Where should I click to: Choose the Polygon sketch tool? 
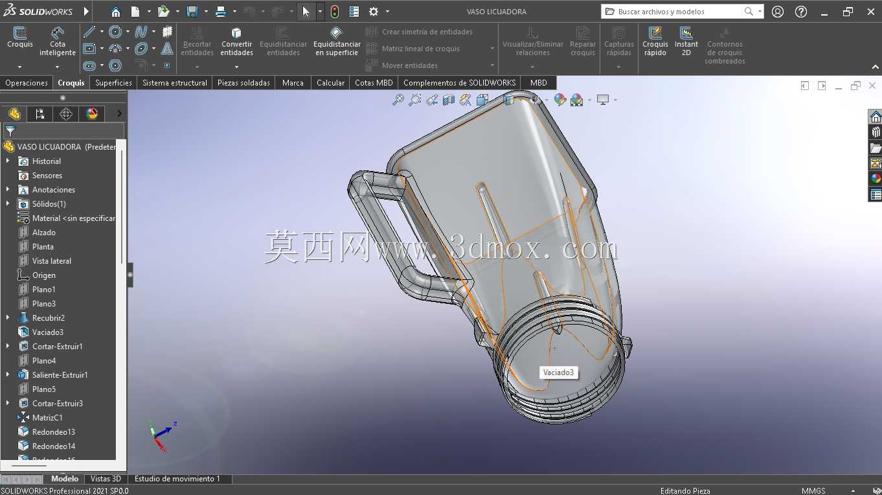coord(115,65)
